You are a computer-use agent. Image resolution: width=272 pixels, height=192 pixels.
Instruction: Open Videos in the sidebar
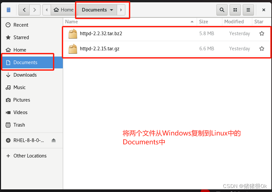[32, 112]
